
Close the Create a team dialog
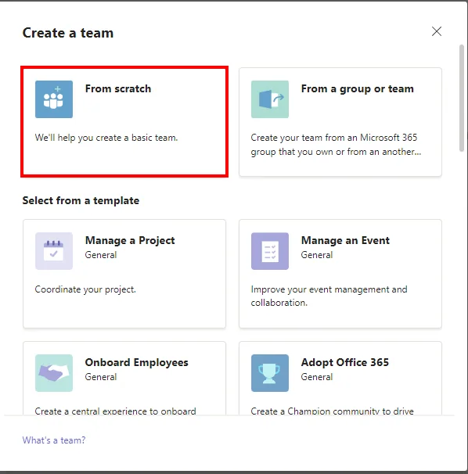[437, 31]
